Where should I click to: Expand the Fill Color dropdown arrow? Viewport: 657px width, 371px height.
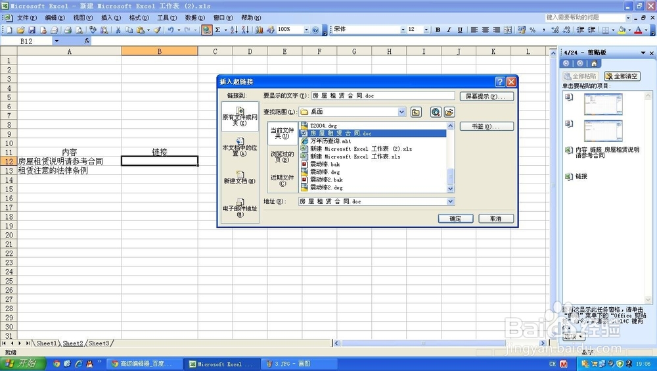pyautogui.click(x=629, y=30)
